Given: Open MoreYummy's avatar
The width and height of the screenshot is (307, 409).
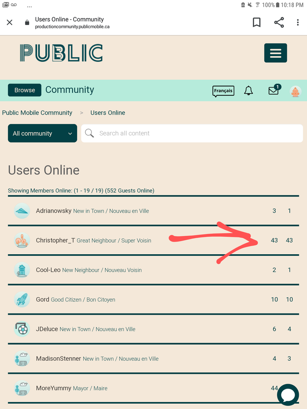Looking at the screenshot, I should coord(22,388).
